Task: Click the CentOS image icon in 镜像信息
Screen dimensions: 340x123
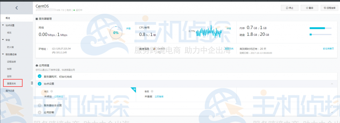Action: pos(154,49)
